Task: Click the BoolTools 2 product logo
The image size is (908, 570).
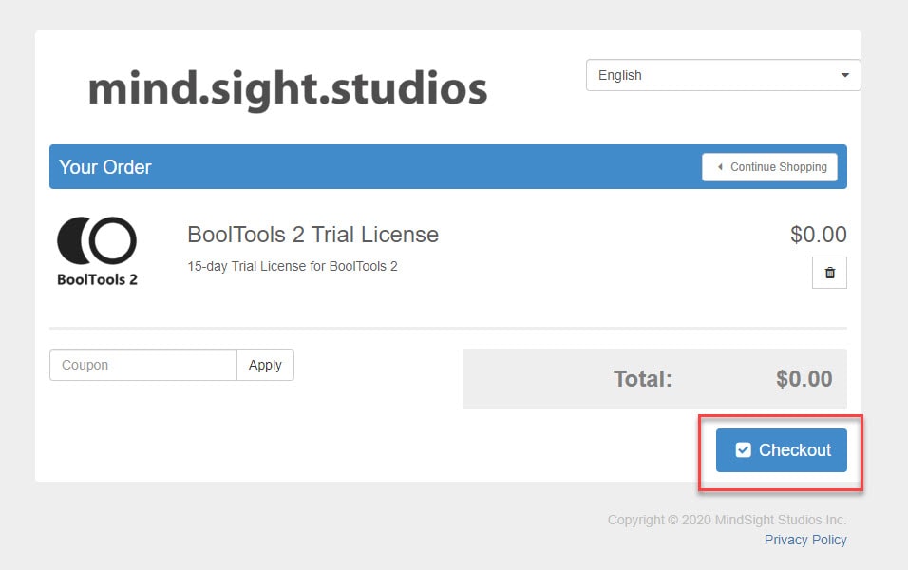Action: point(97,252)
